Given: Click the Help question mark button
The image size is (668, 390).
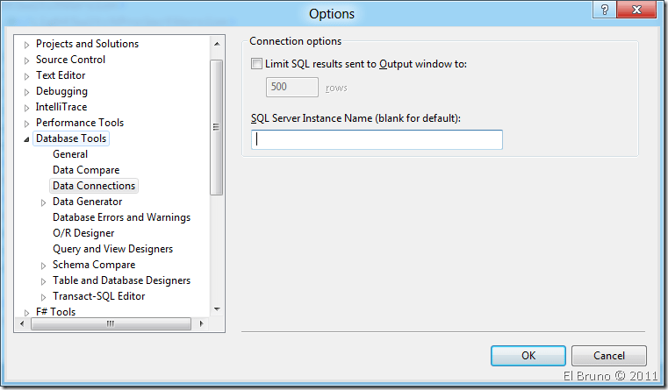Looking at the screenshot, I should coord(604,11).
